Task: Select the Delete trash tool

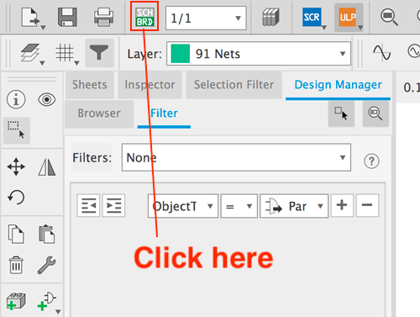Action: tap(16, 265)
